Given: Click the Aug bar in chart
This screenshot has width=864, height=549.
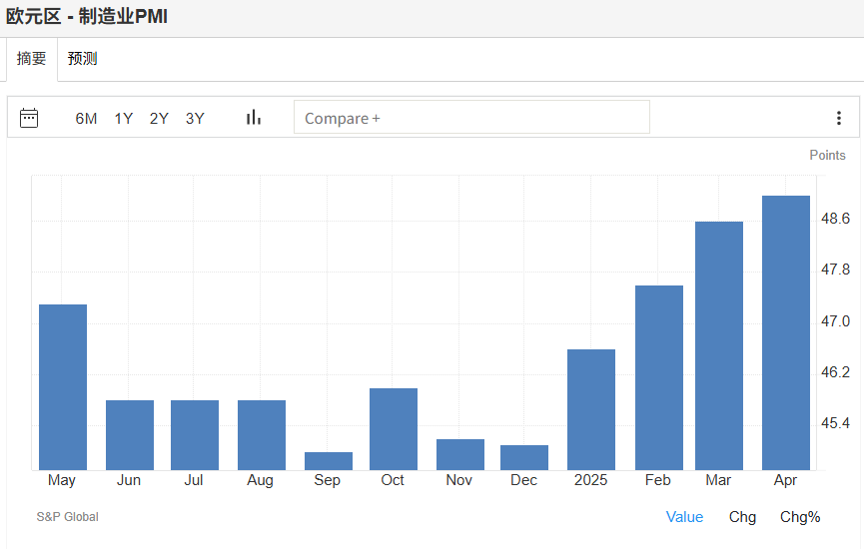Looking at the screenshot, I should tap(261, 435).
